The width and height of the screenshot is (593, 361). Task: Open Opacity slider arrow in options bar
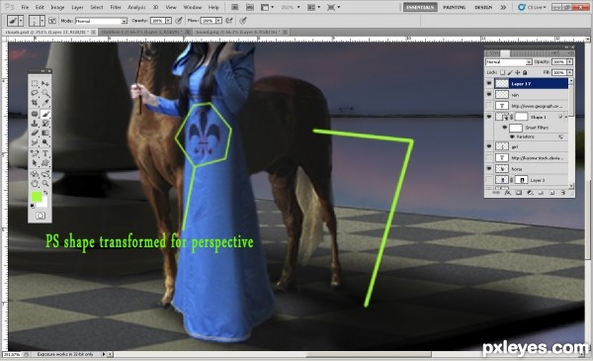click(x=168, y=21)
